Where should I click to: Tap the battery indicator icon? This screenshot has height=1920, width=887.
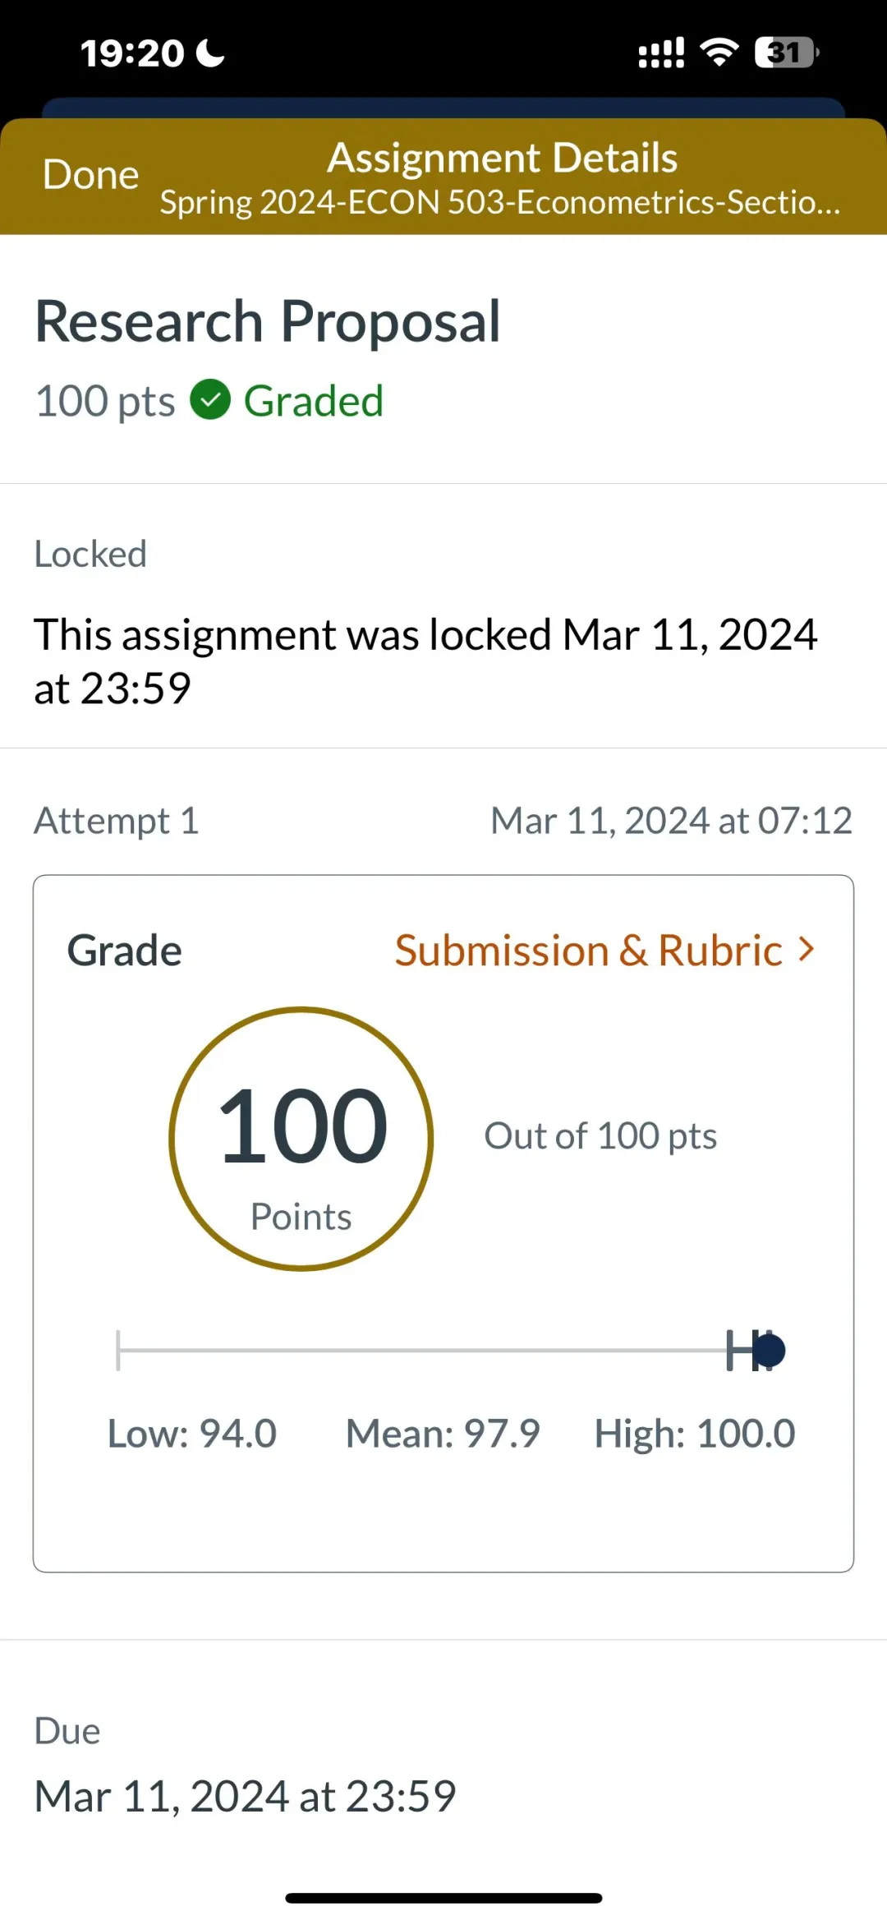coord(786,53)
